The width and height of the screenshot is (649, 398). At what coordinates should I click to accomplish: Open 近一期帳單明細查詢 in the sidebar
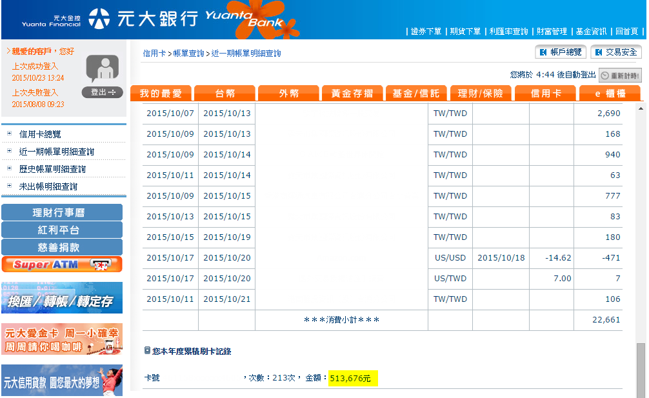tap(57, 152)
